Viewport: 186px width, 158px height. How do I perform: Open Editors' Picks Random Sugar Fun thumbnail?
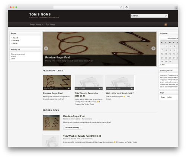click(x=51, y=123)
